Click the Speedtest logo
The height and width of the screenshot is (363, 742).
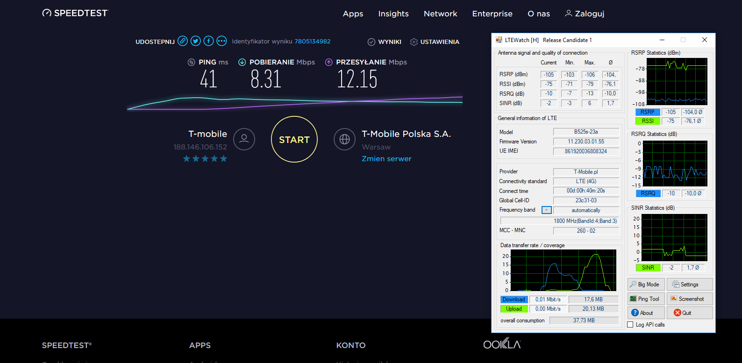click(75, 13)
